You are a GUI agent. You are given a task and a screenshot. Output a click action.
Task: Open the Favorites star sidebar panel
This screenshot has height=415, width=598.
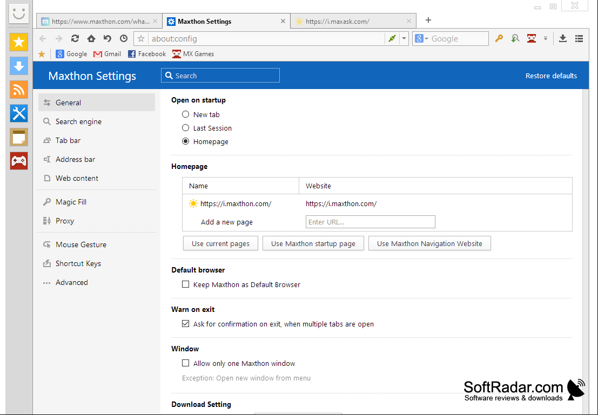(19, 42)
